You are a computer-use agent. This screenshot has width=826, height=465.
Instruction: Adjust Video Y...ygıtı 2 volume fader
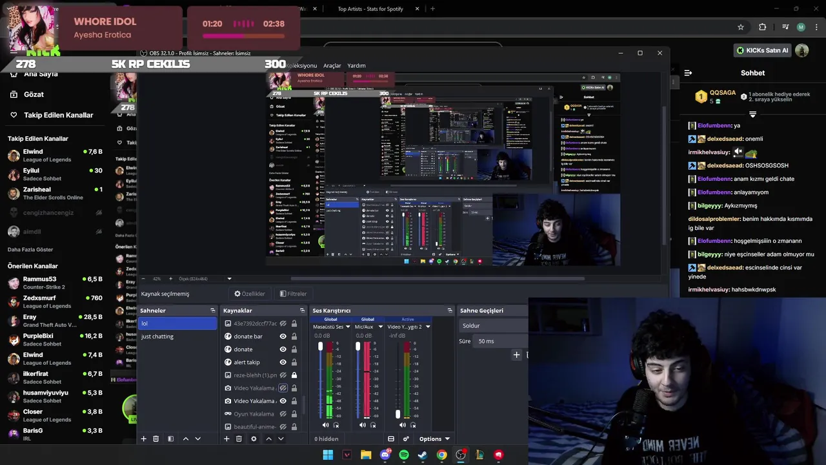point(398,414)
